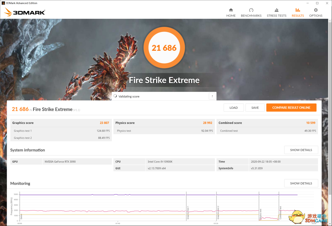Save the result with the SAVE button

point(255,108)
